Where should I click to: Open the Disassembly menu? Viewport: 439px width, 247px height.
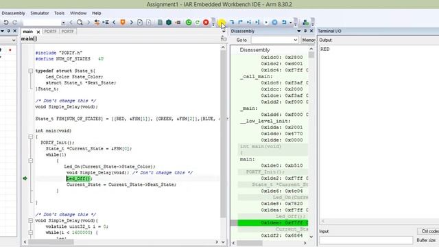point(13,13)
